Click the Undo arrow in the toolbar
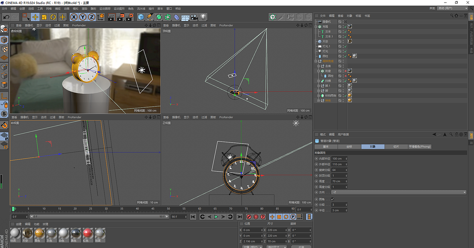 pos(6,17)
